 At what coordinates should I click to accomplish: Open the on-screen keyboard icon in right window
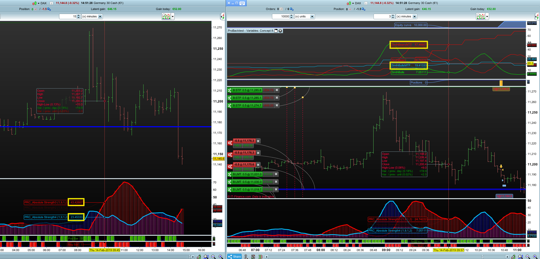(x=242, y=3)
